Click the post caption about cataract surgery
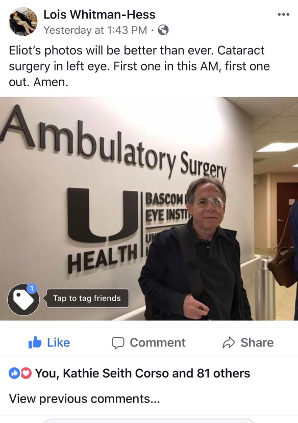 (139, 66)
